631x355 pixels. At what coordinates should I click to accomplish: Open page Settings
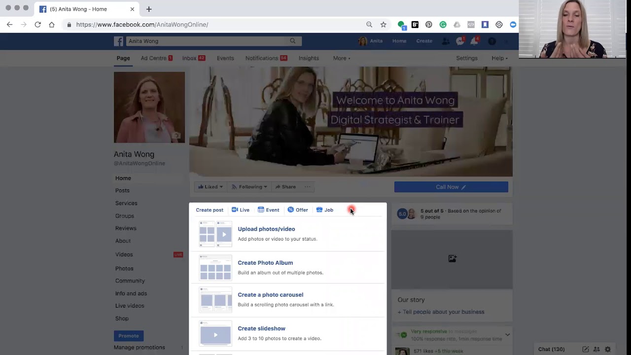click(467, 58)
